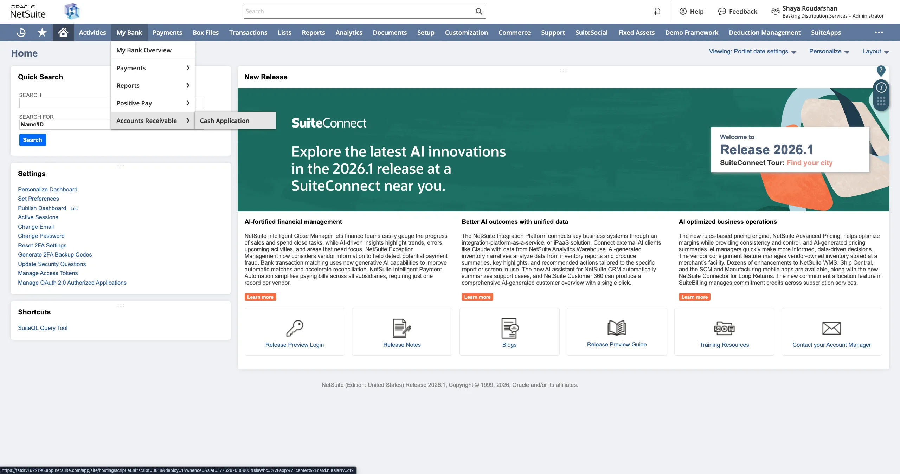Screen dimensions: 900x474
Task: Open the Personalize dropdown
Action: tap(829, 51)
